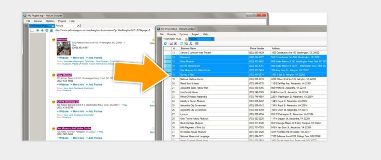This screenshot has width=381, height=160.
Task: Tick the checkbox left of the browser navigation arrows
Action: (x=32, y=30)
